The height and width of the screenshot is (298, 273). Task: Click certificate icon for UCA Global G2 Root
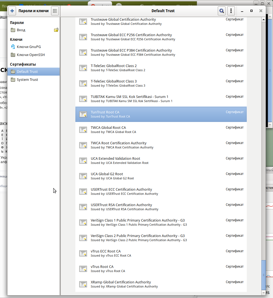point(83,176)
